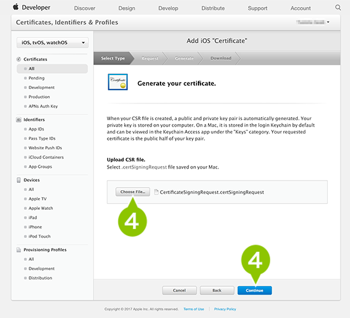350x318 pixels.
Task: Click the CertificateSigningRequest.certSigningRequest file name
Action: tap(212, 192)
